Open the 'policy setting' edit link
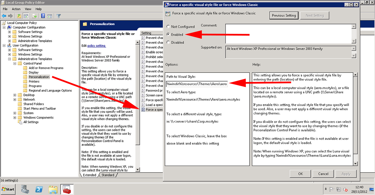 tap(96, 46)
